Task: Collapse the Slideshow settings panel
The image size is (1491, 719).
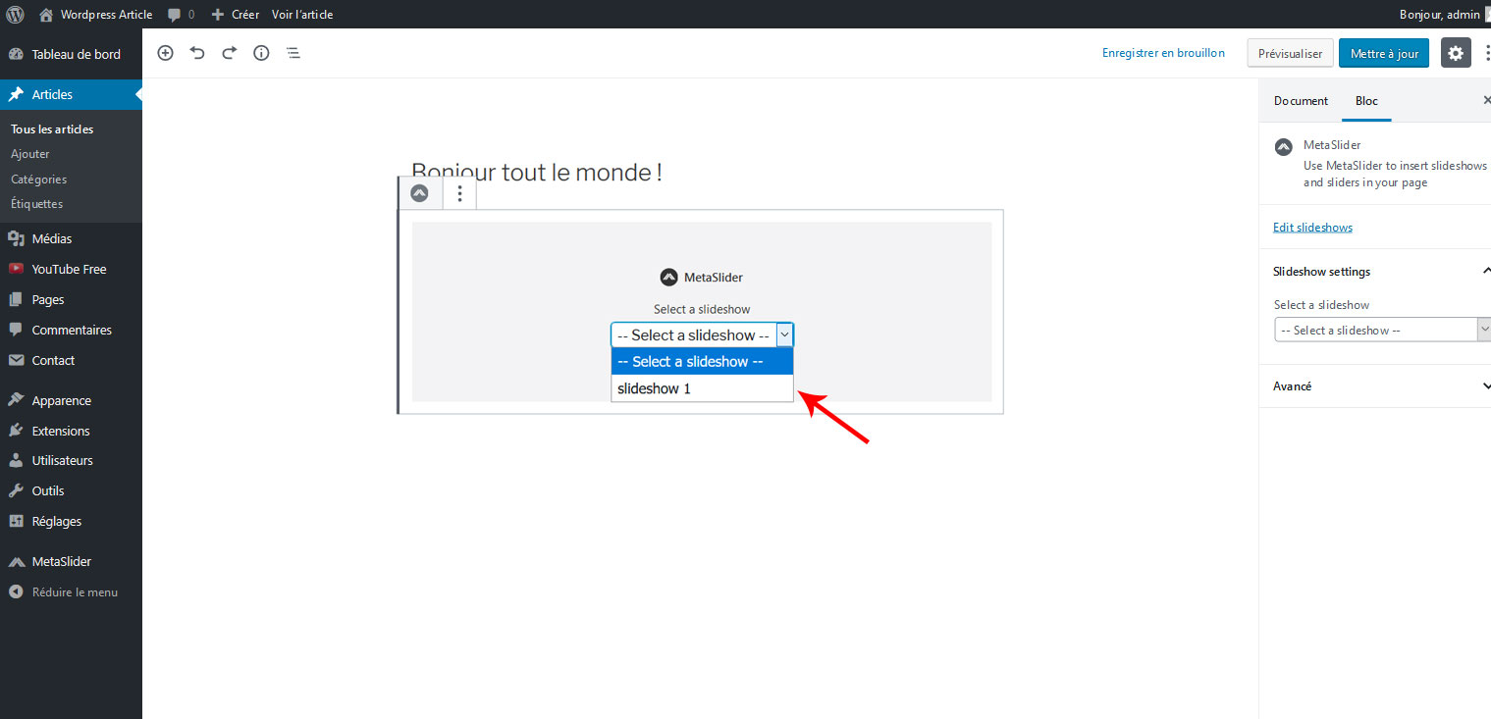Action: coord(1375,272)
